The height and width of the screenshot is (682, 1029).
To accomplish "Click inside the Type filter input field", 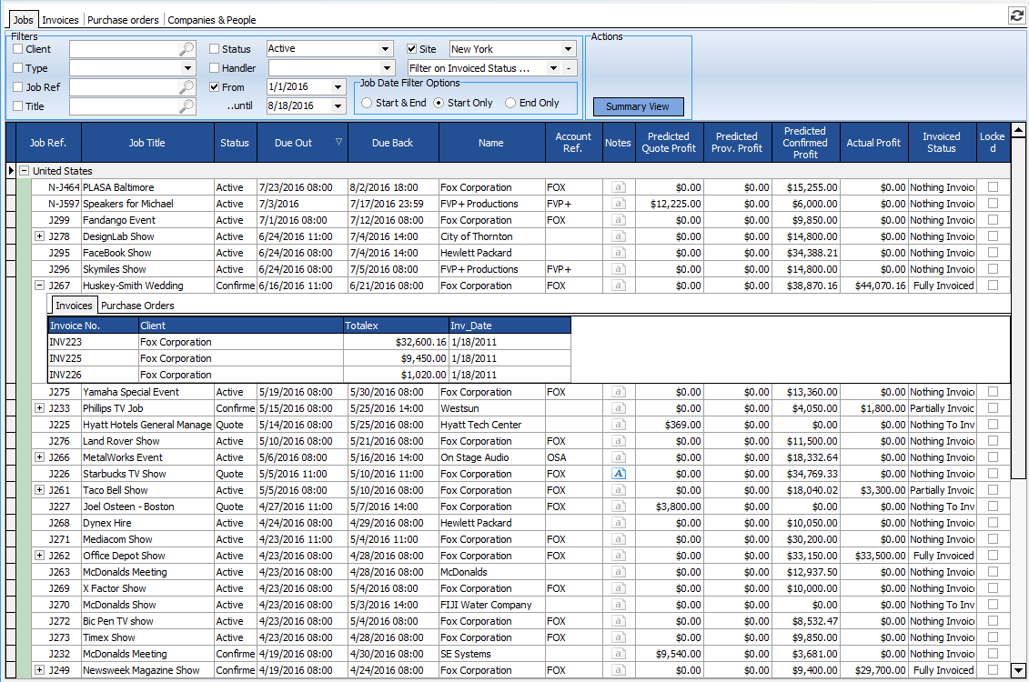I will click(x=118, y=67).
